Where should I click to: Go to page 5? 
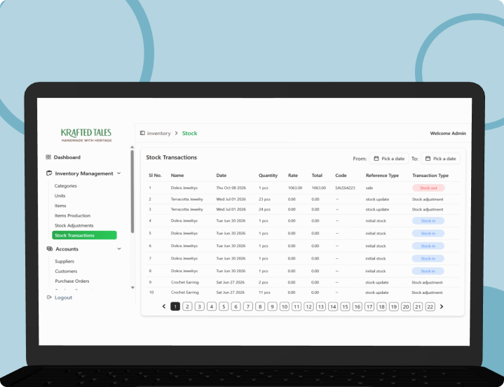click(x=224, y=307)
